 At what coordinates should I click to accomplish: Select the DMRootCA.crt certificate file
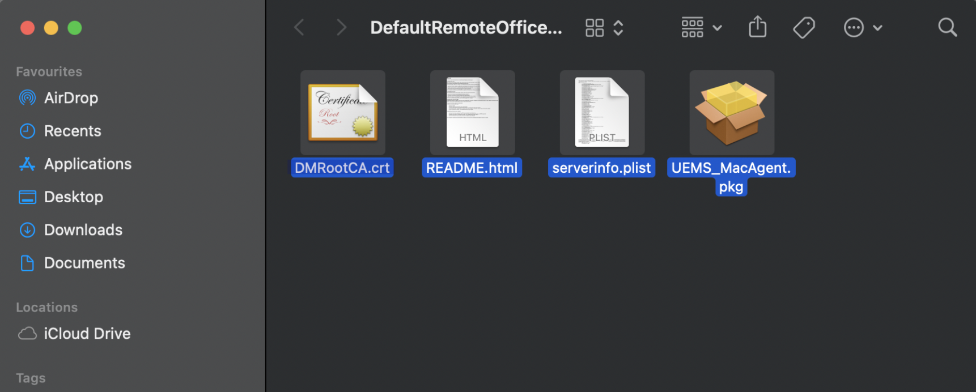(x=342, y=112)
